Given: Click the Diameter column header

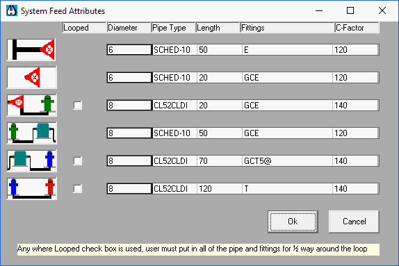Looking at the screenshot, I should (x=129, y=28).
